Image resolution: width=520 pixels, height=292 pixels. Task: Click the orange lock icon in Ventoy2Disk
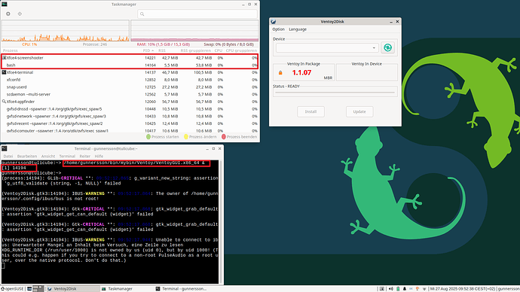(280, 72)
